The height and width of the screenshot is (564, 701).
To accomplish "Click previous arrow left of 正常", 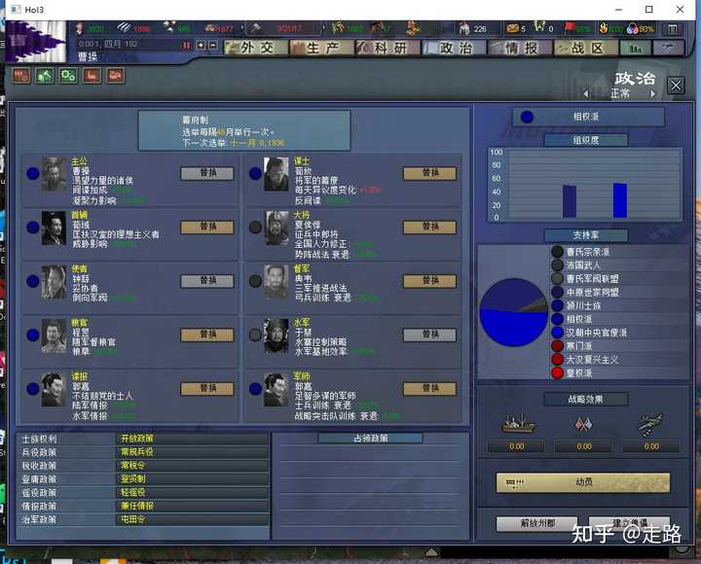I will tap(586, 93).
